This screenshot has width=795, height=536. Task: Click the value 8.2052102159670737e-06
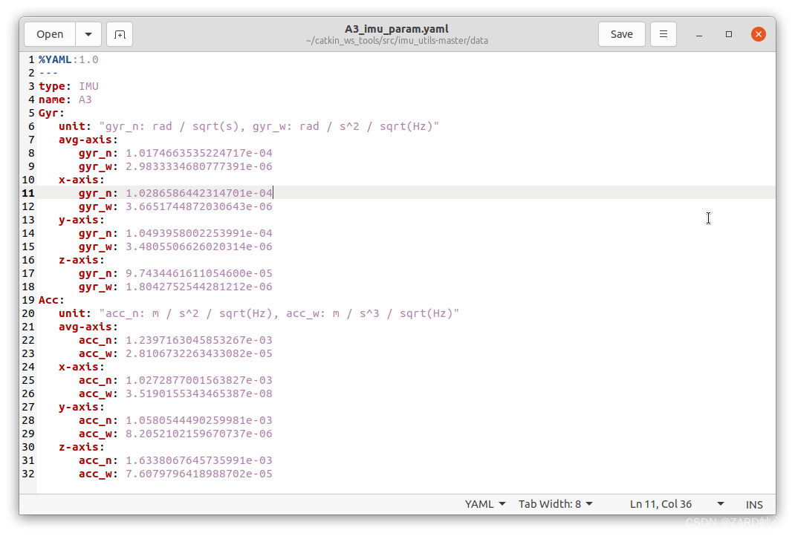click(x=199, y=434)
